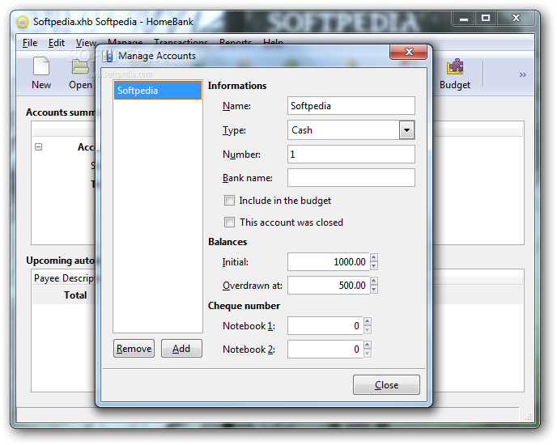Increment Notebook 2 cheque number
Image resolution: width=557 pixels, height=445 pixels.
[x=368, y=345]
